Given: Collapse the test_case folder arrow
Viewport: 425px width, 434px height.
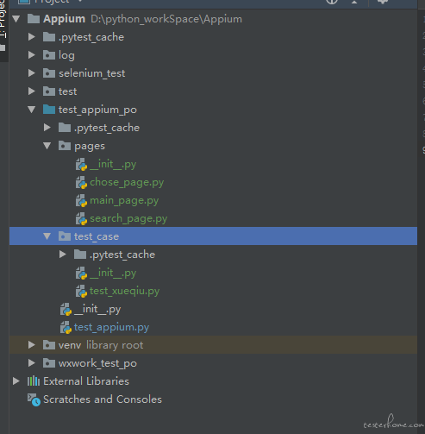Looking at the screenshot, I should click(47, 236).
